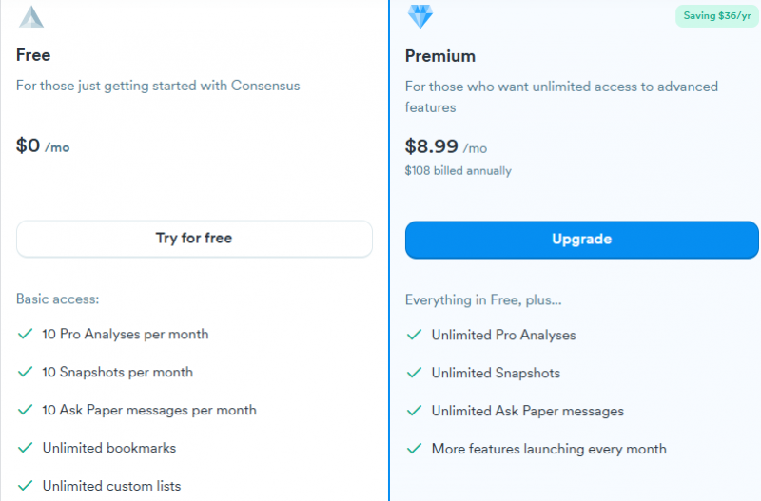Click checkmark beside Unlimited Pro Analyses

pyautogui.click(x=414, y=335)
